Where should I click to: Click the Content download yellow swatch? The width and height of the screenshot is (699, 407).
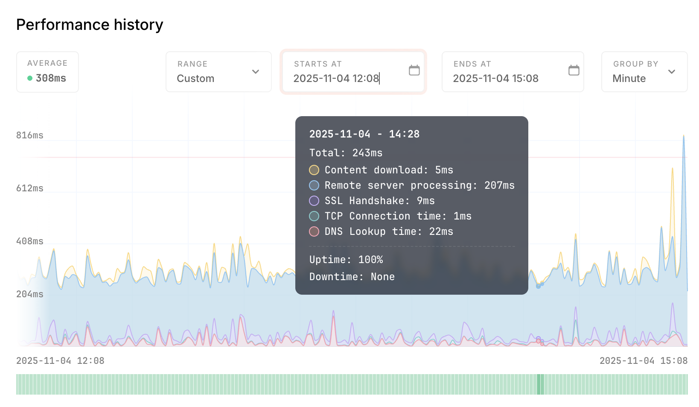[x=314, y=170]
